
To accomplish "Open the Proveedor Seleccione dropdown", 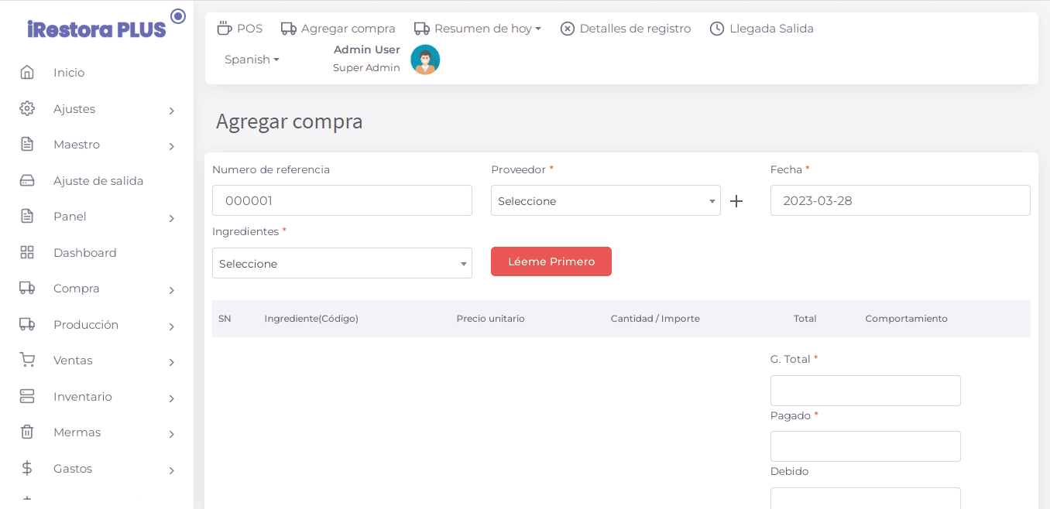I will (606, 201).
